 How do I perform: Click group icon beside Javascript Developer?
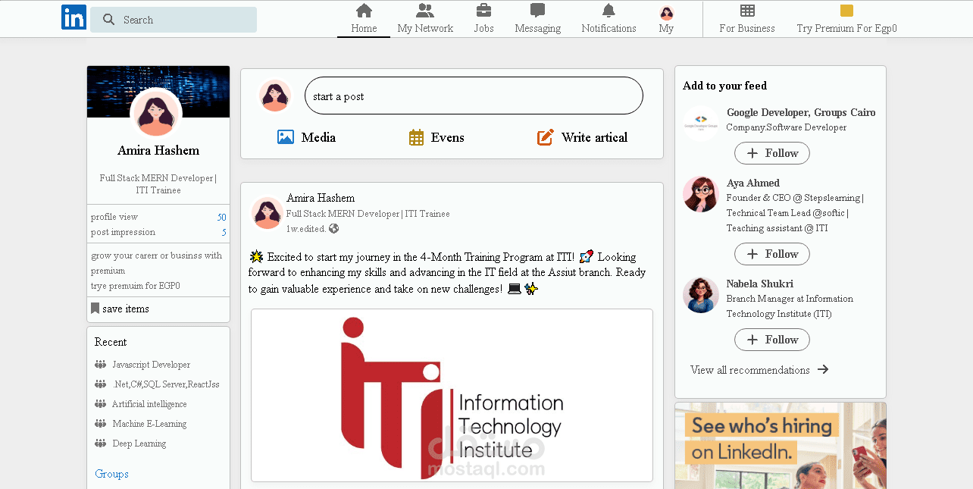point(100,365)
